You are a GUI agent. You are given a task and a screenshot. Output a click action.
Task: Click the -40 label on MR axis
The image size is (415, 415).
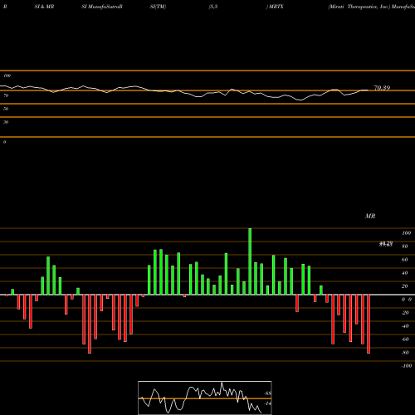pos(405,326)
